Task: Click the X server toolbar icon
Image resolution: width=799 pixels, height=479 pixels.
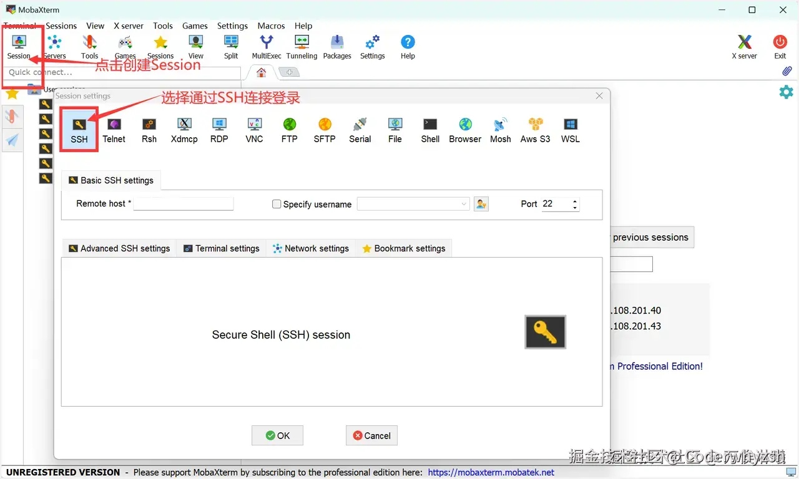Action: click(x=744, y=47)
